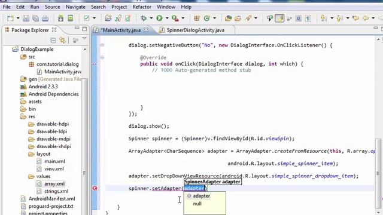Open the New Java Class dropdown arrow
The height and width of the screenshot is (215, 383).
pos(214,19)
